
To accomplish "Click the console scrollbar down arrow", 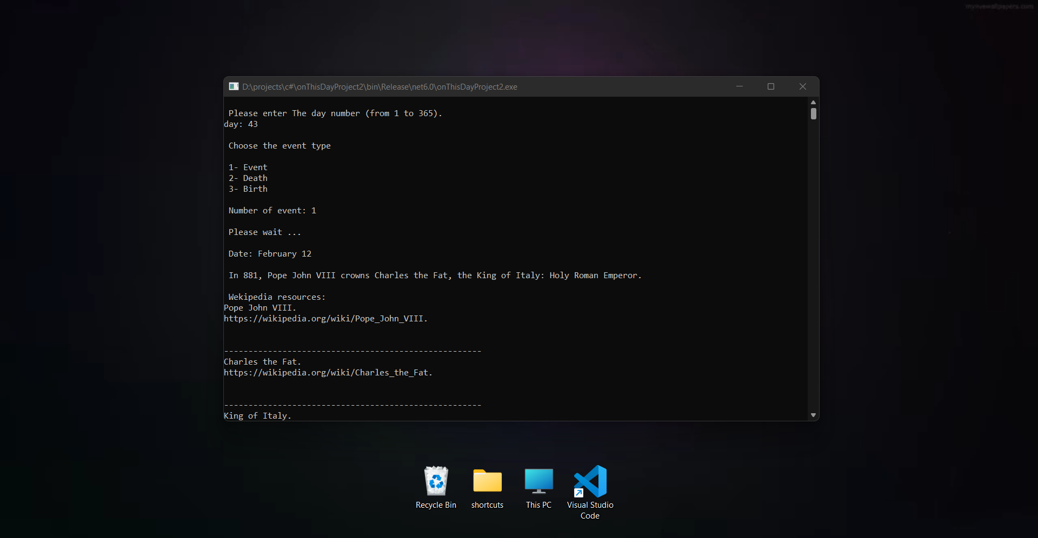I will [x=813, y=415].
